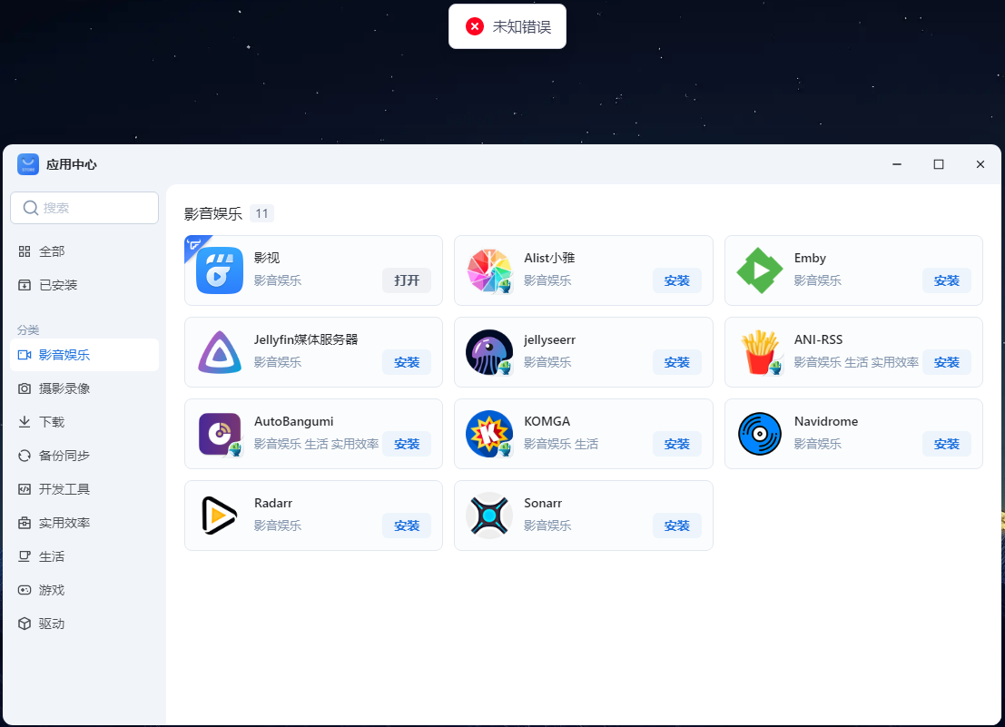Install Alist小雅 with its 安装 button
Image resolution: width=1005 pixels, height=727 pixels.
tap(677, 280)
